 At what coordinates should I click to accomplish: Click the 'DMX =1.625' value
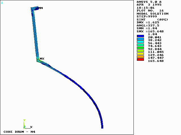(x=148, y=22)
